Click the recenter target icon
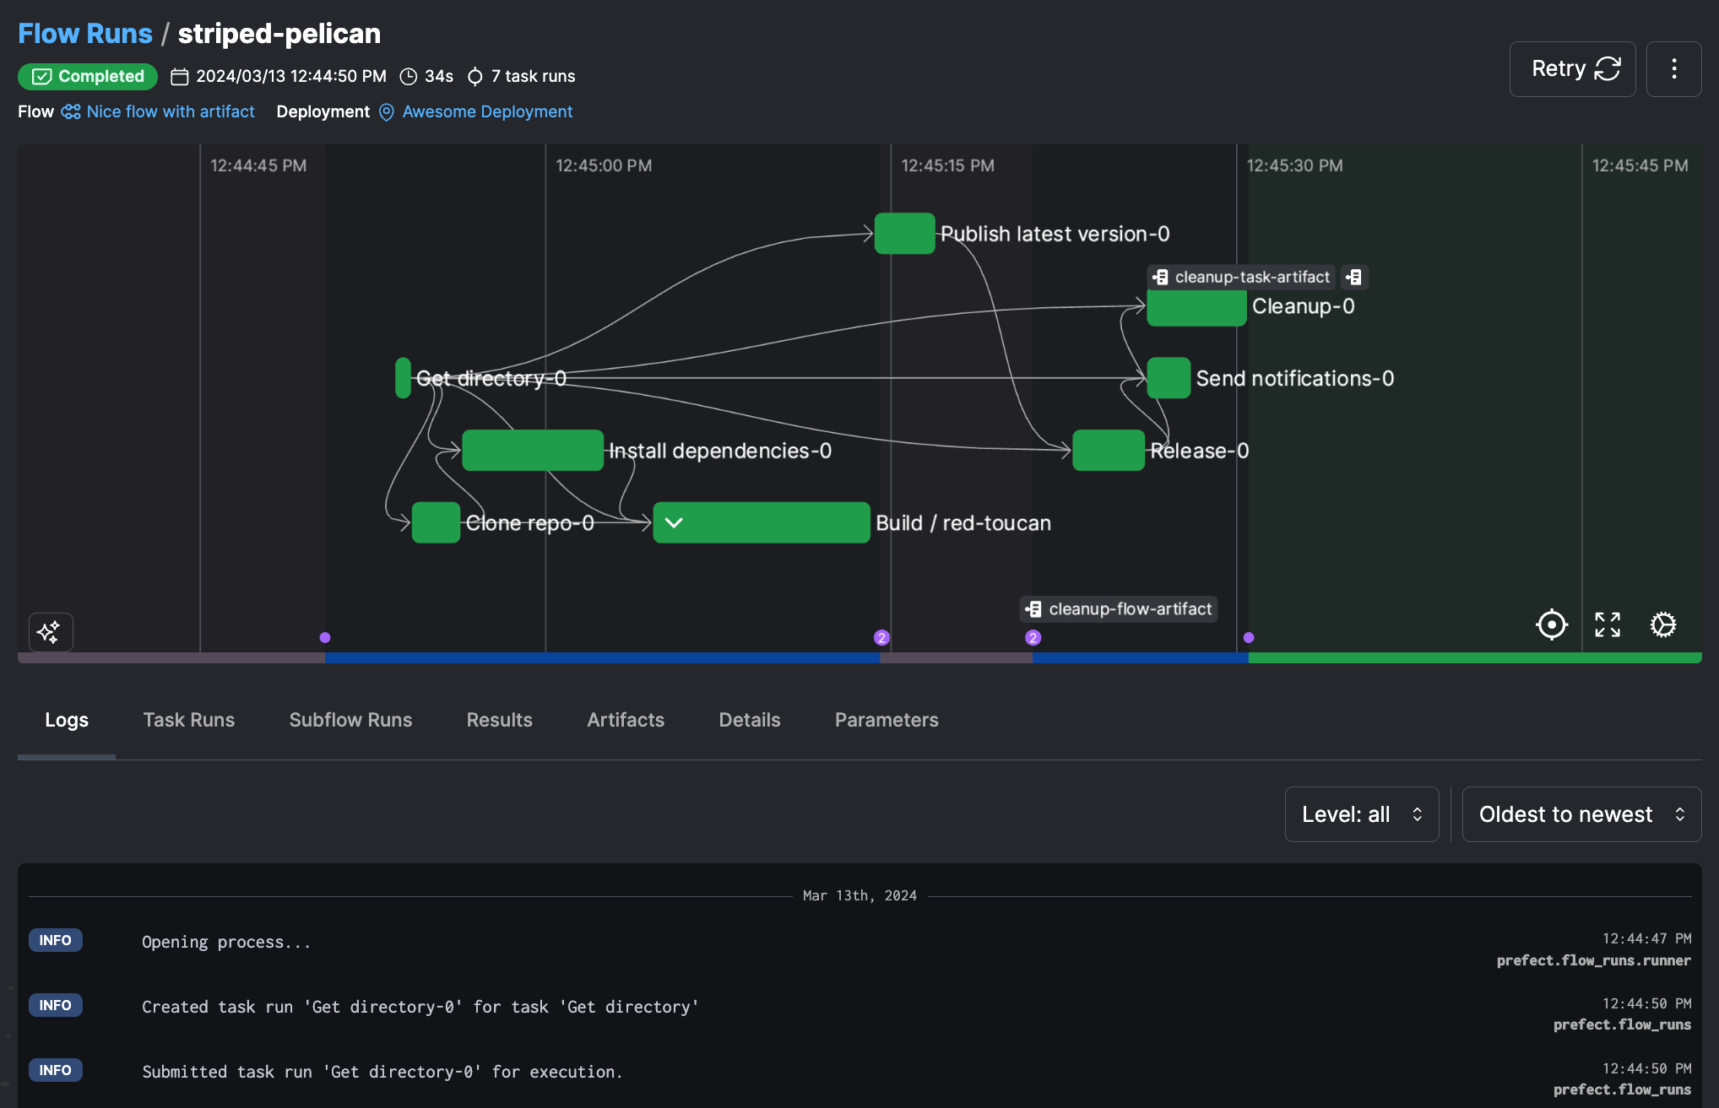The width and height of the screenshot is (1719, 1108). click(1551, 625)
